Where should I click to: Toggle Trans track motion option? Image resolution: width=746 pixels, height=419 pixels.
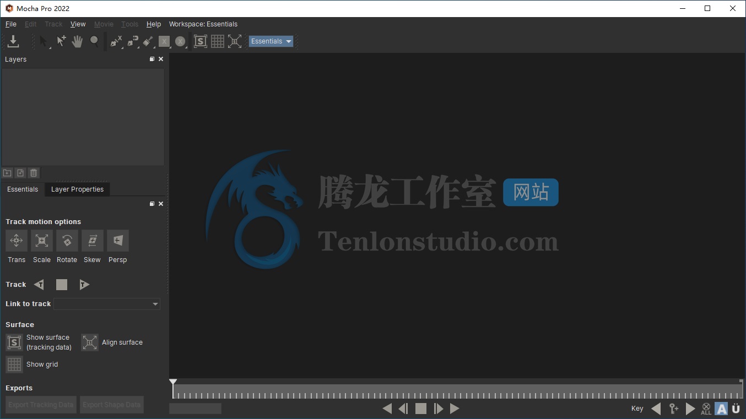[17, 241]
